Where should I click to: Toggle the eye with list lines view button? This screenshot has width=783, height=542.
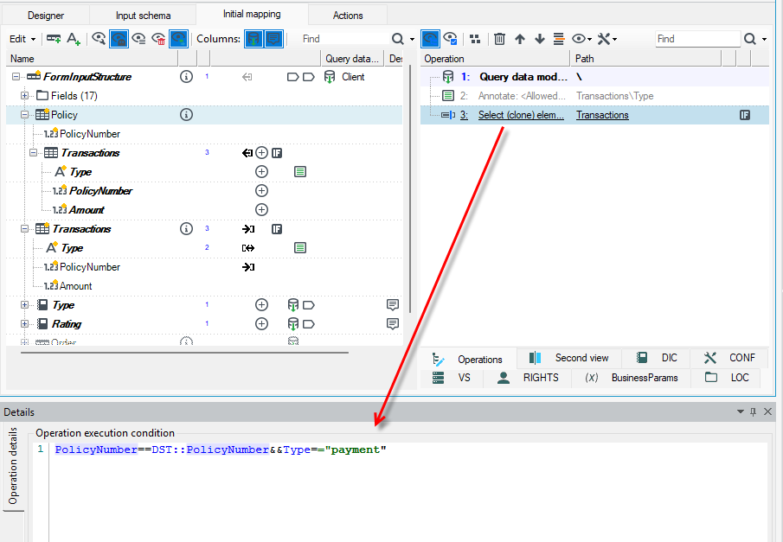(138, 38)
